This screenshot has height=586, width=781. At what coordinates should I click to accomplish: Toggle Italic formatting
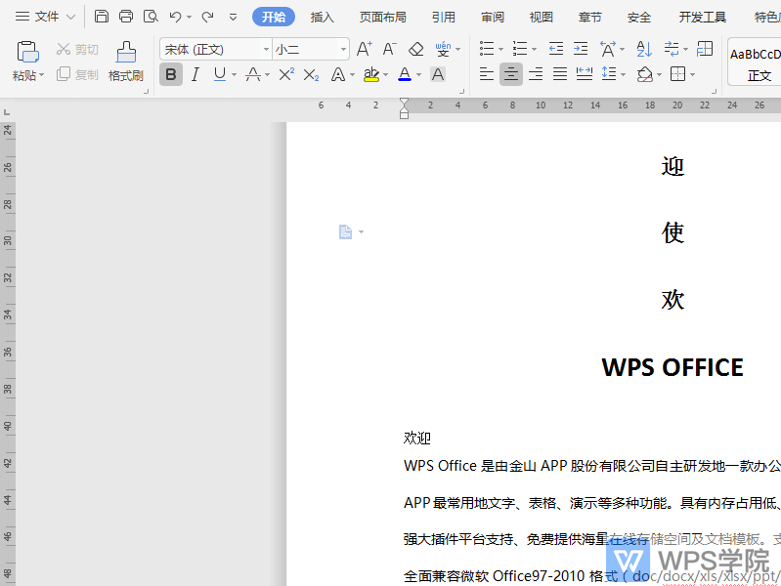coord(195,74)
